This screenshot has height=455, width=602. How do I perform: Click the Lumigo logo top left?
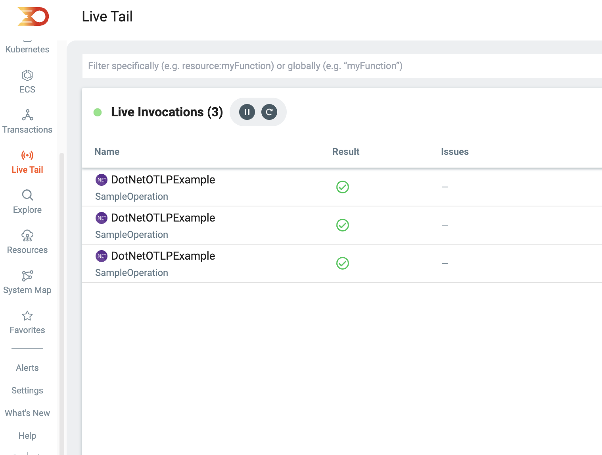click(x=33, y=17)
